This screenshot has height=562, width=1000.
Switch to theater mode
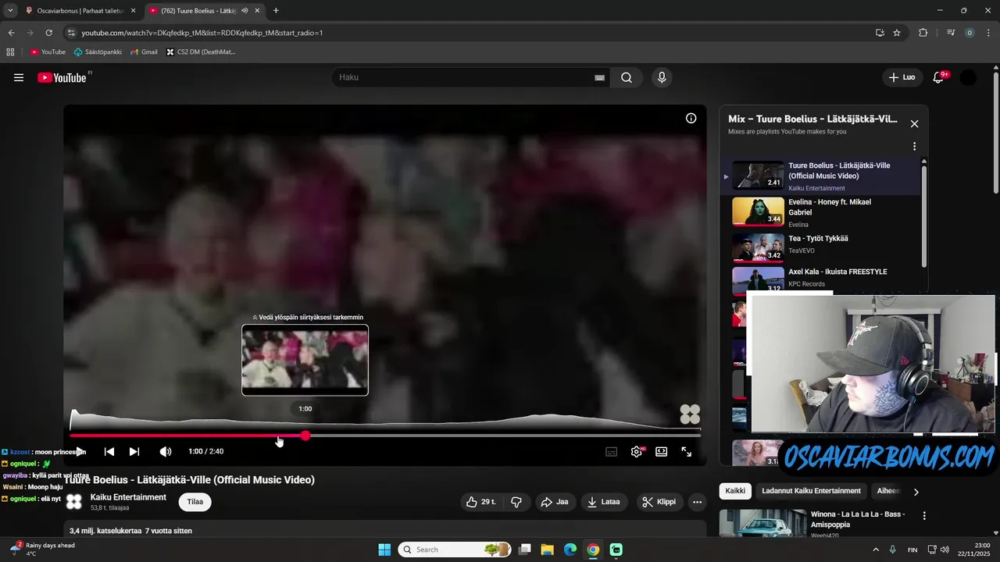point(662,451)
